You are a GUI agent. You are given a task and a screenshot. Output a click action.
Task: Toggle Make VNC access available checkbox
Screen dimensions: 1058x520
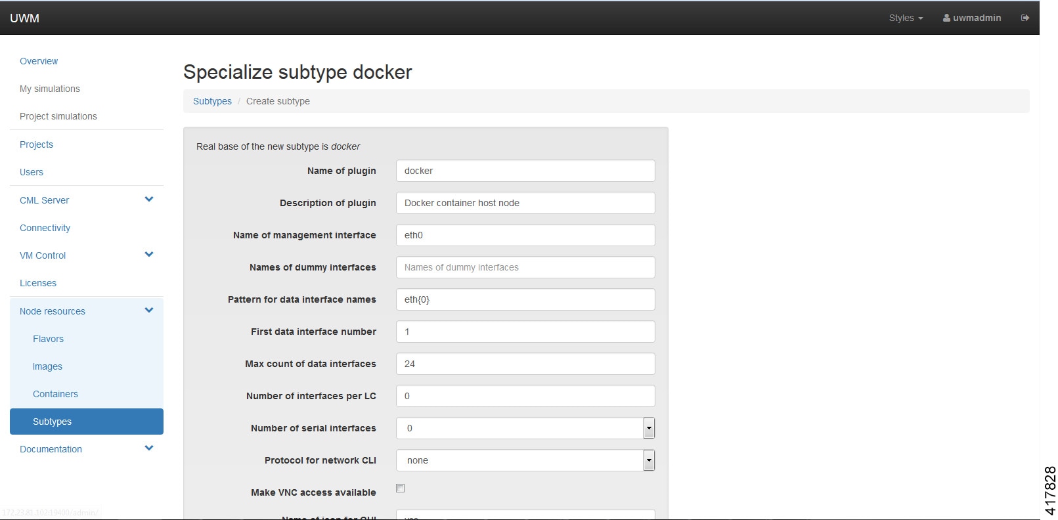(x=401, y=488)
